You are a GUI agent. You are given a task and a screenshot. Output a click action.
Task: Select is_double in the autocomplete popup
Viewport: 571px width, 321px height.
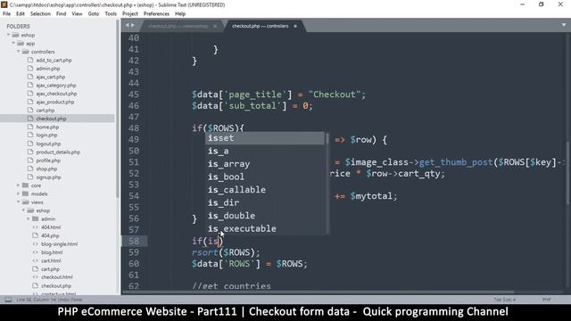pos(265,216)
